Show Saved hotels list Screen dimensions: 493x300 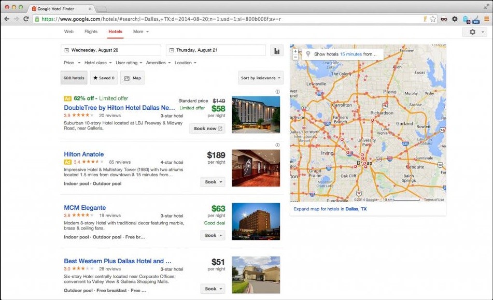coord(104,78)
